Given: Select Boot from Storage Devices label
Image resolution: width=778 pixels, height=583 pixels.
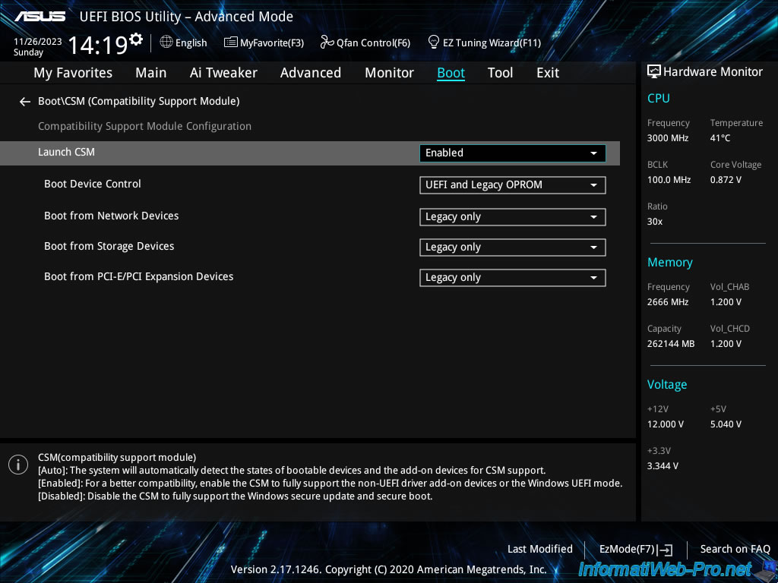Looking at the screenshot, I should 109,246.
